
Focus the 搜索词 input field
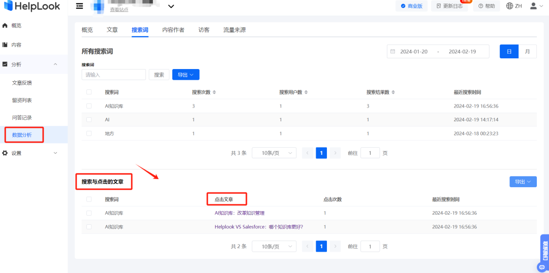click(x=114, y=75)
